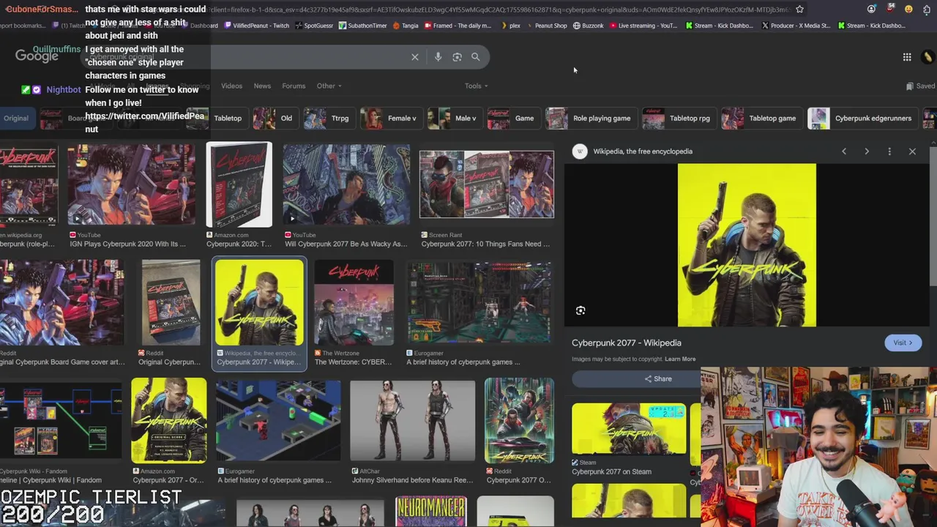Screen dimensions: 937x527
Task: Open the Google logo home link
Action: 37,56
